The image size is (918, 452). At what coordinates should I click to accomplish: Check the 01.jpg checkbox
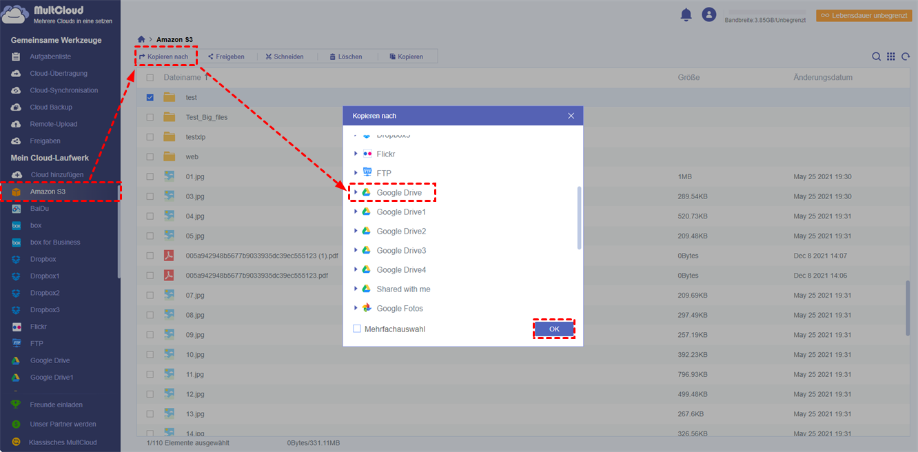[150, 176]
